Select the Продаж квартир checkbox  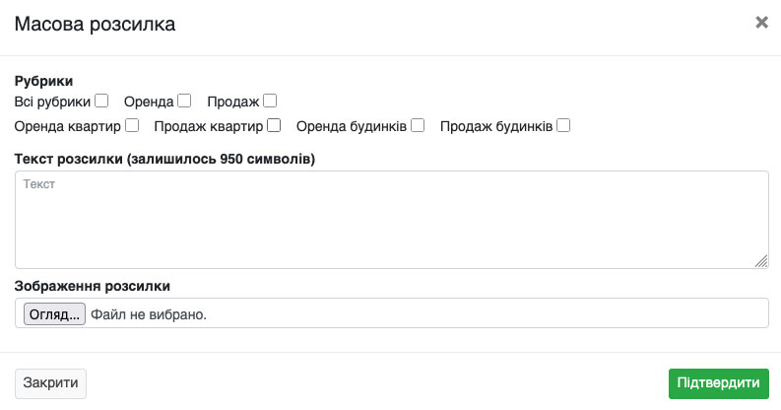click(x=275, y=125)
